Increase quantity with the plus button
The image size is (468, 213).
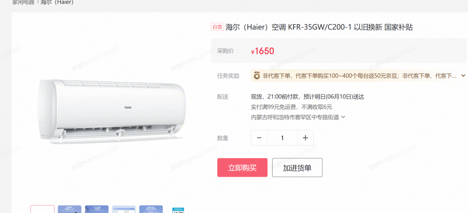(305, 138)
